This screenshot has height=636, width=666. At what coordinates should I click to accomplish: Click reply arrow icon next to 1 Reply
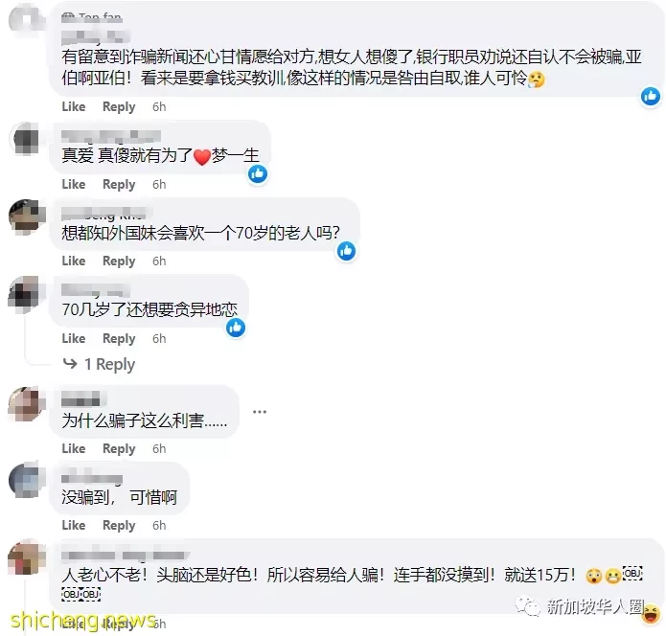pos(70,363)
